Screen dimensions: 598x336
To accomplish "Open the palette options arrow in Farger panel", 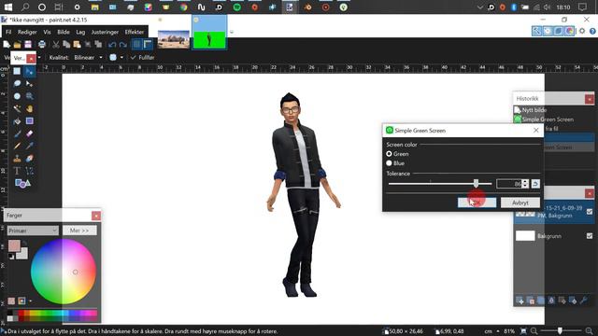I will (31, 301).
